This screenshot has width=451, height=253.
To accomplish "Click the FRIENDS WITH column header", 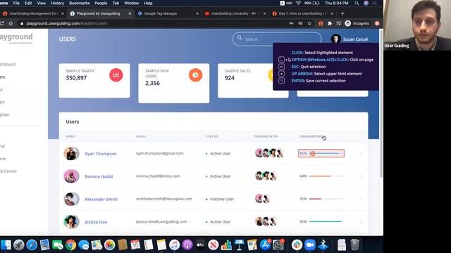I will click(266, 136).
